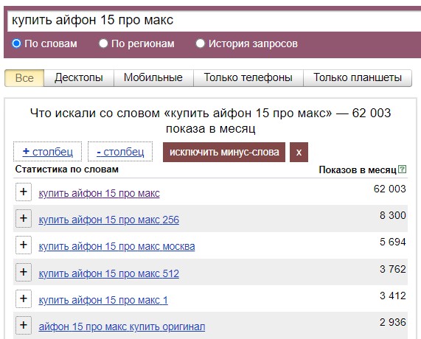Click the Показов в месяц column header

358,170
